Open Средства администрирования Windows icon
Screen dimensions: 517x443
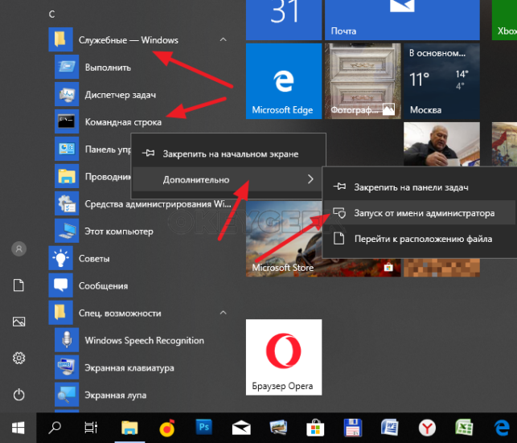pyautogui.click(x=67, y=203)
